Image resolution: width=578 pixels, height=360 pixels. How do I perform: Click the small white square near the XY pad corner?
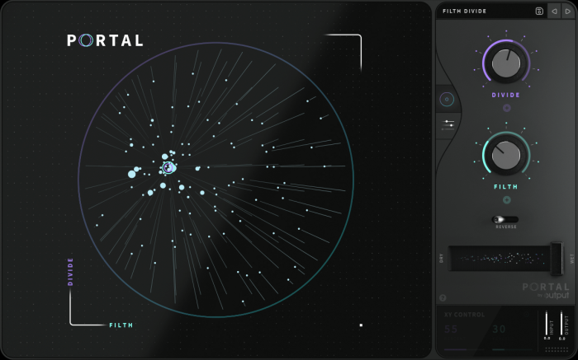coord(361,325)
